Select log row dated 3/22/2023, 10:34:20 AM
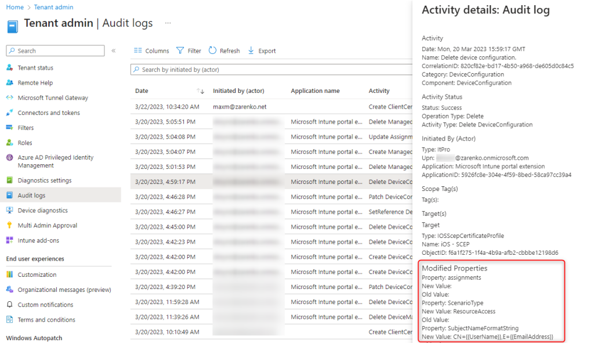 tap(271, 107)
